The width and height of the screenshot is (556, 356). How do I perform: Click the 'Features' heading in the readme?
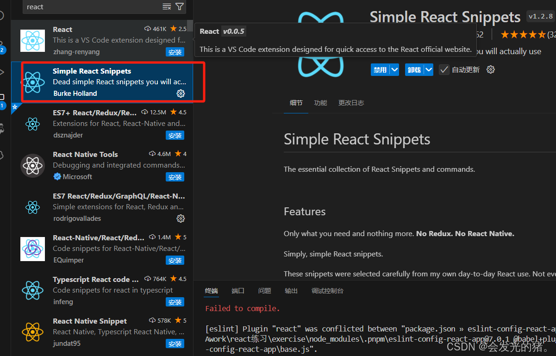click(305, 212)
